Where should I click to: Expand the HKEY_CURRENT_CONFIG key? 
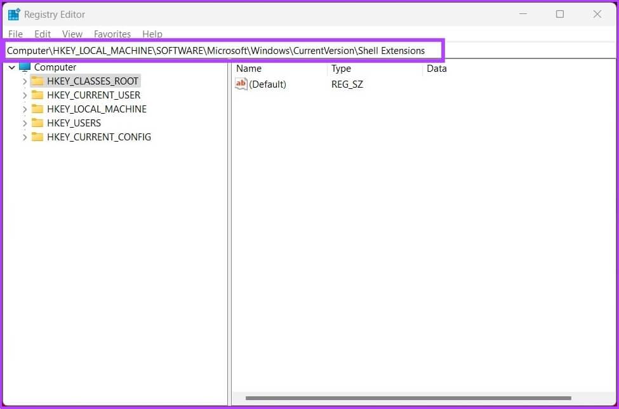coord(25,137)
